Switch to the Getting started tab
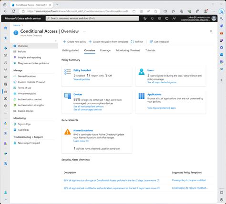The height and width of the screenshot is (204, 226). [71, 50]
